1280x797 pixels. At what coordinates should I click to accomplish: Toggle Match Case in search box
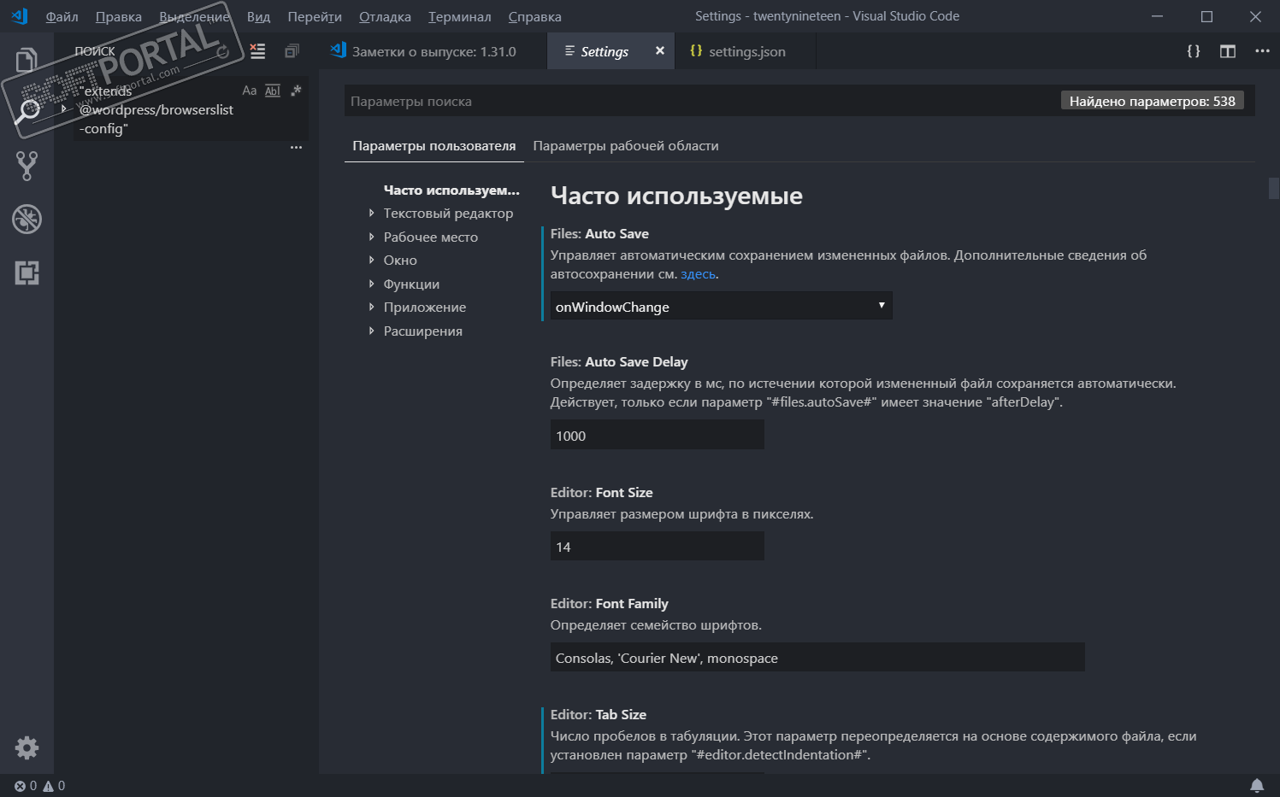(250, 91)
